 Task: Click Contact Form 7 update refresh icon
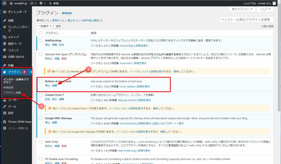[50, 108]
